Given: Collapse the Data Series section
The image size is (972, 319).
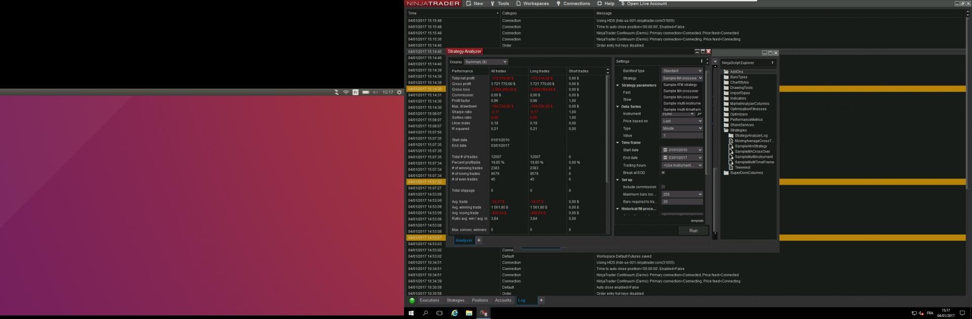Looking at the screenshot, I should coord(618,107).
